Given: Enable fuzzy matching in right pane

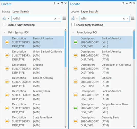Looking at the screenshot, I should pyautogui.click(x=73, y=25).
